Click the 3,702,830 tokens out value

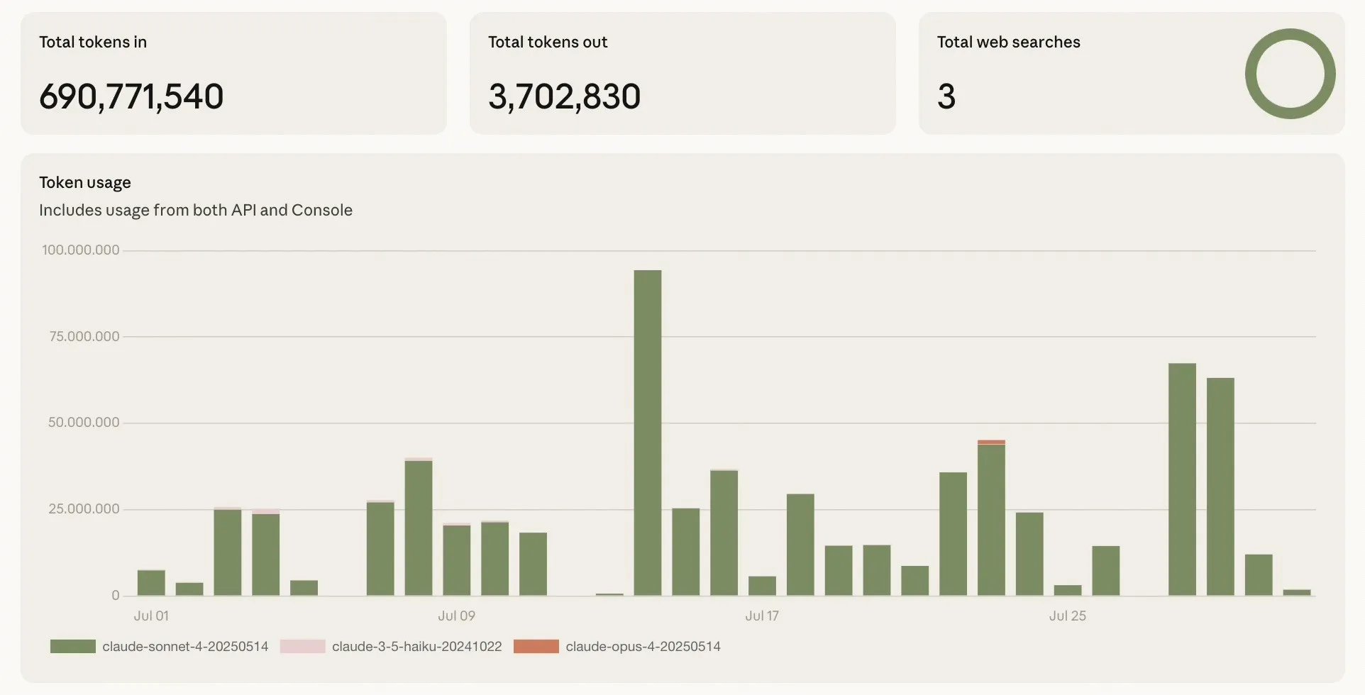[x=565, y=96]
